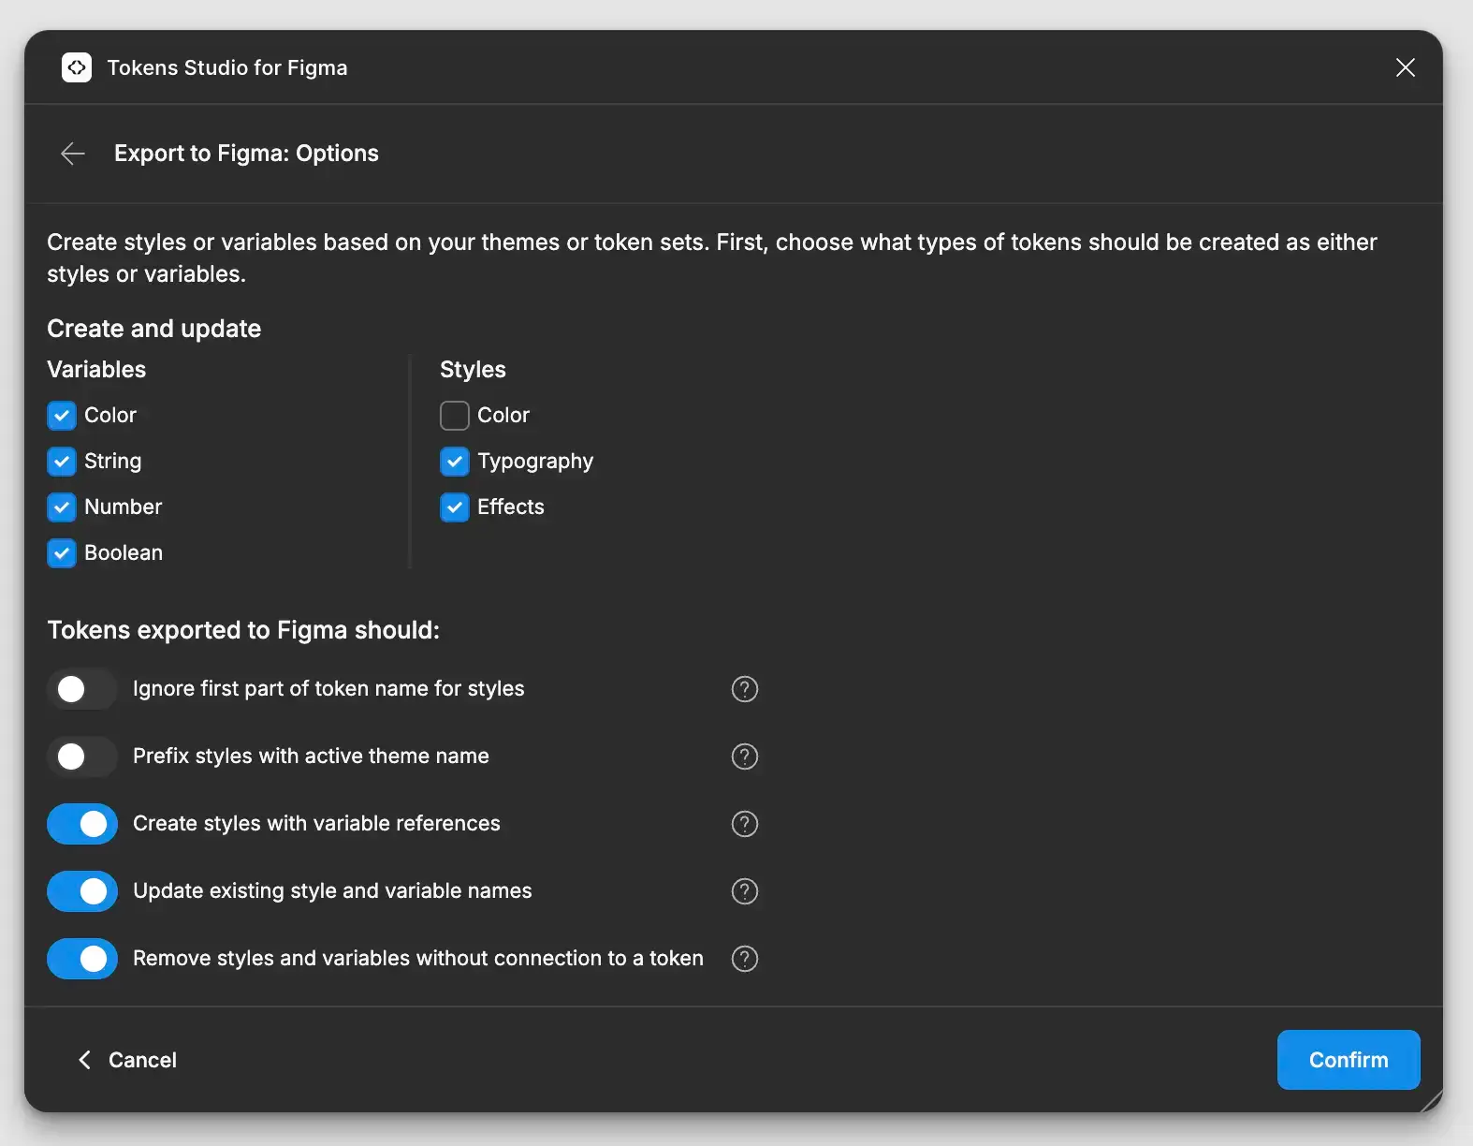
Task: Close the Tokens Studio plugin window
Action: [1405, 67]
